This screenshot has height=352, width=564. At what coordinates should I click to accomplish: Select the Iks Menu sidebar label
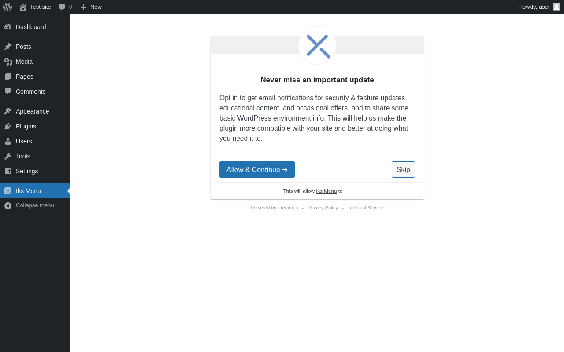pos(28,191)
